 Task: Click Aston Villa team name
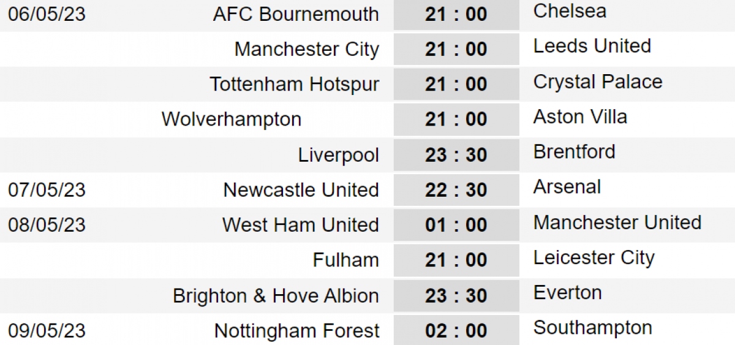click(x=580, y=116)
